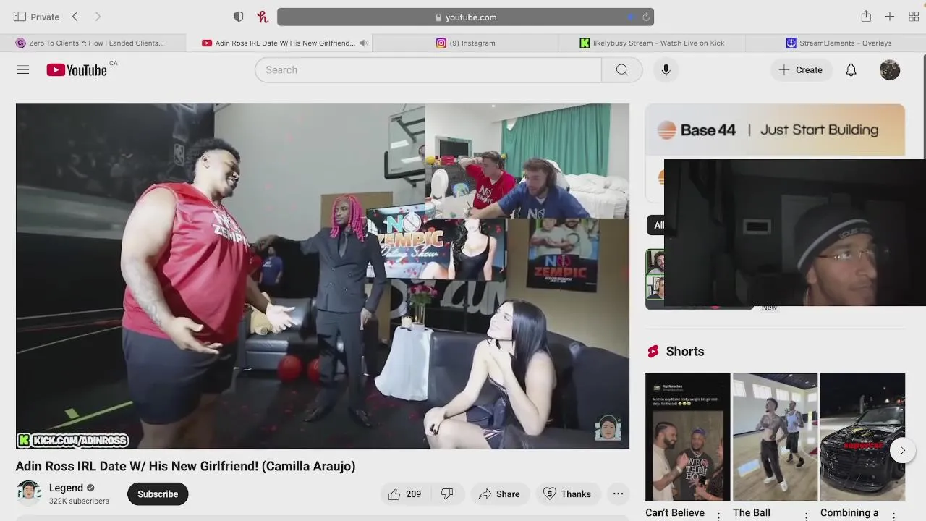Open options for The Ball short
The height and width of the screenshot is (521, 926).
coord(806,516)
